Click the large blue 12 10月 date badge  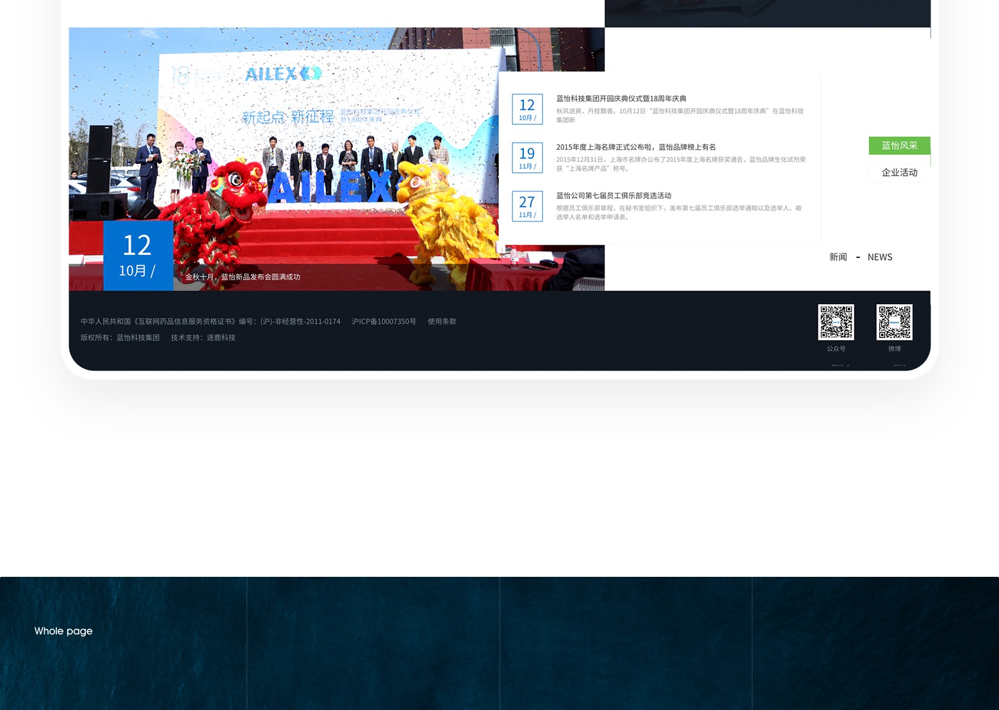(138, 255)
